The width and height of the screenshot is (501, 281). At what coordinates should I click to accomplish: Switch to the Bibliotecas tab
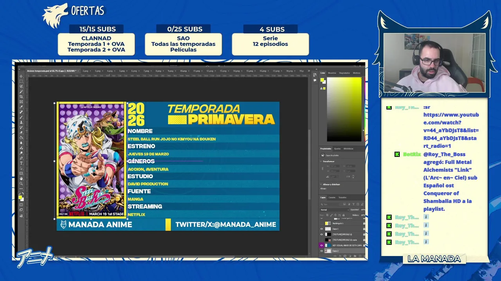point(348,149)
